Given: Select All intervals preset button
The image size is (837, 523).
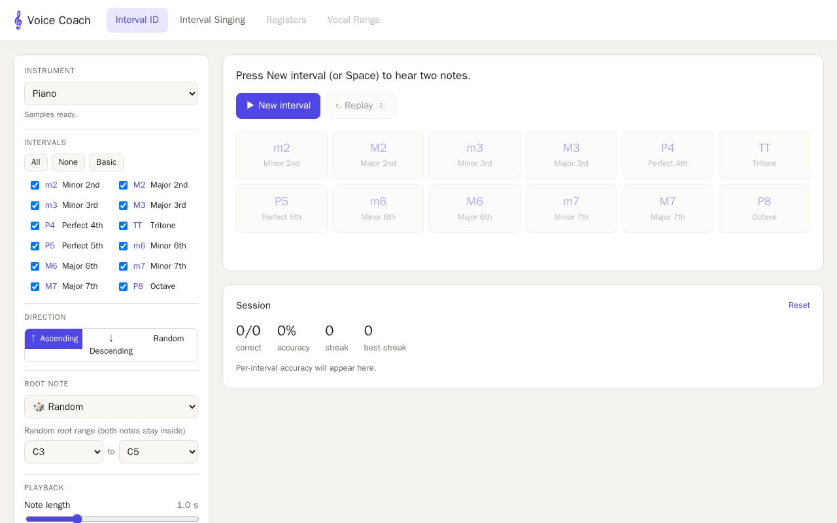Looking at the screenshot, I should [36, 162].
